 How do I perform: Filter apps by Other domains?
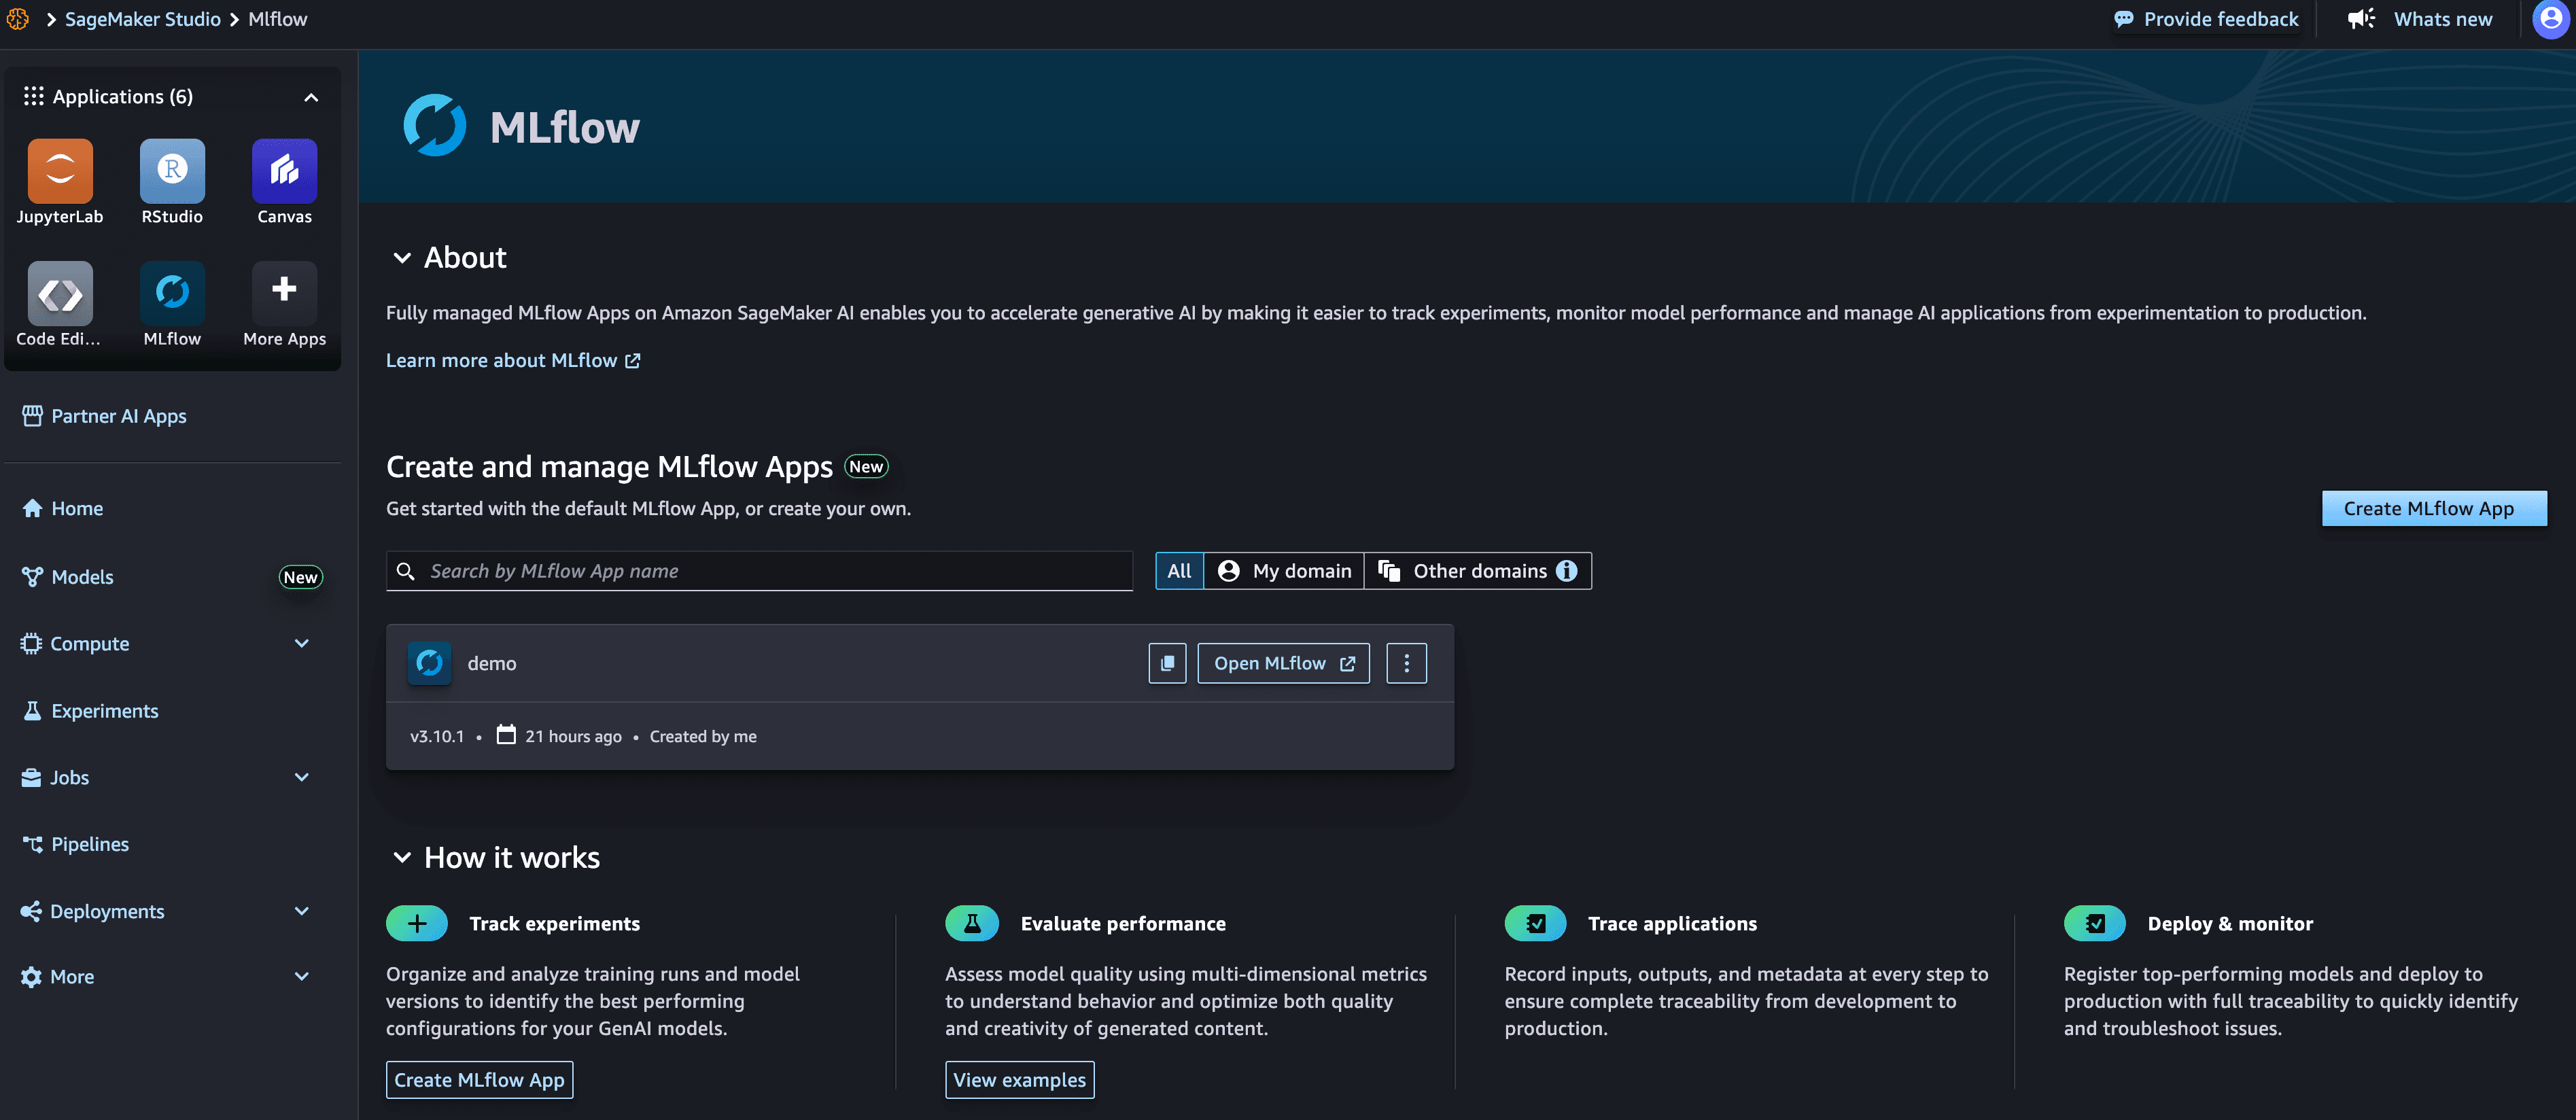(1478, 571)
